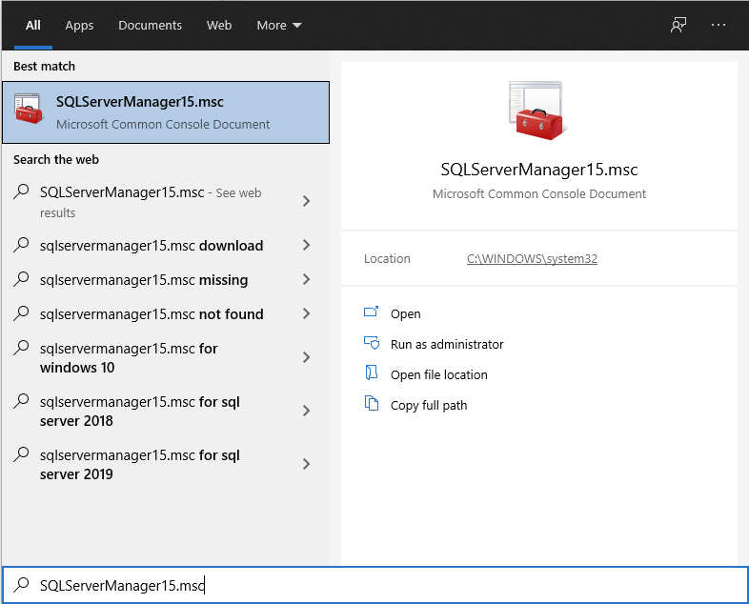The width and height of the screenshot is (749, 604).
Task: Click the Open file location icon
Action: coord(372,374)
